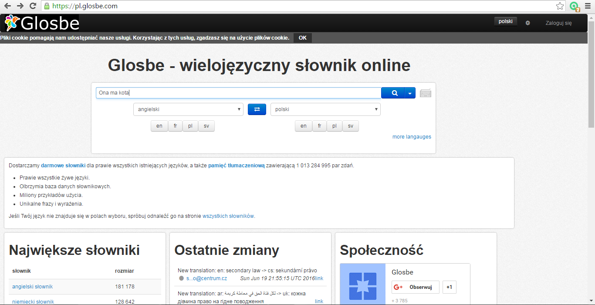Image resolution: width=595 pixels, height=305 pixels.
Task: Toggle the 'en' source language shortcut
Action: pos(159,125)
